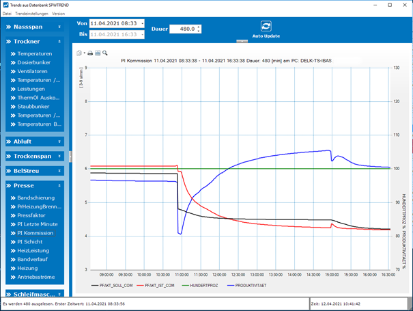Open PI Letzte Minute trend
The image size is (413, 311).
tap(38, 224)
